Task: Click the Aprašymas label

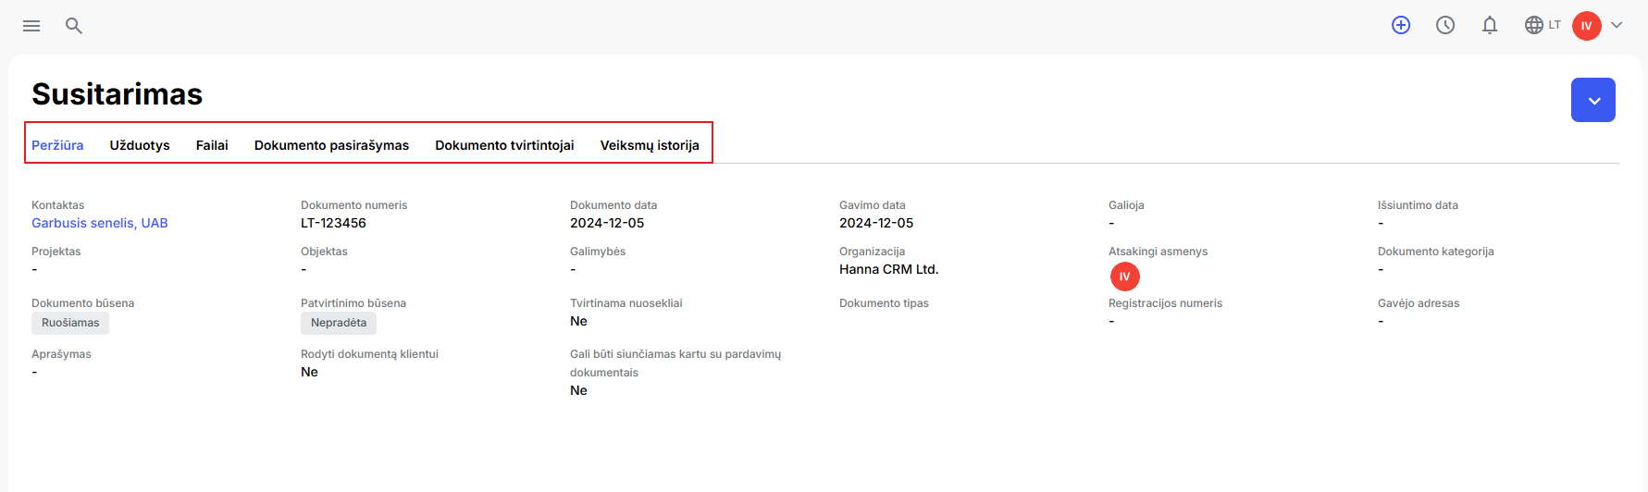Action: pos(61,354)
